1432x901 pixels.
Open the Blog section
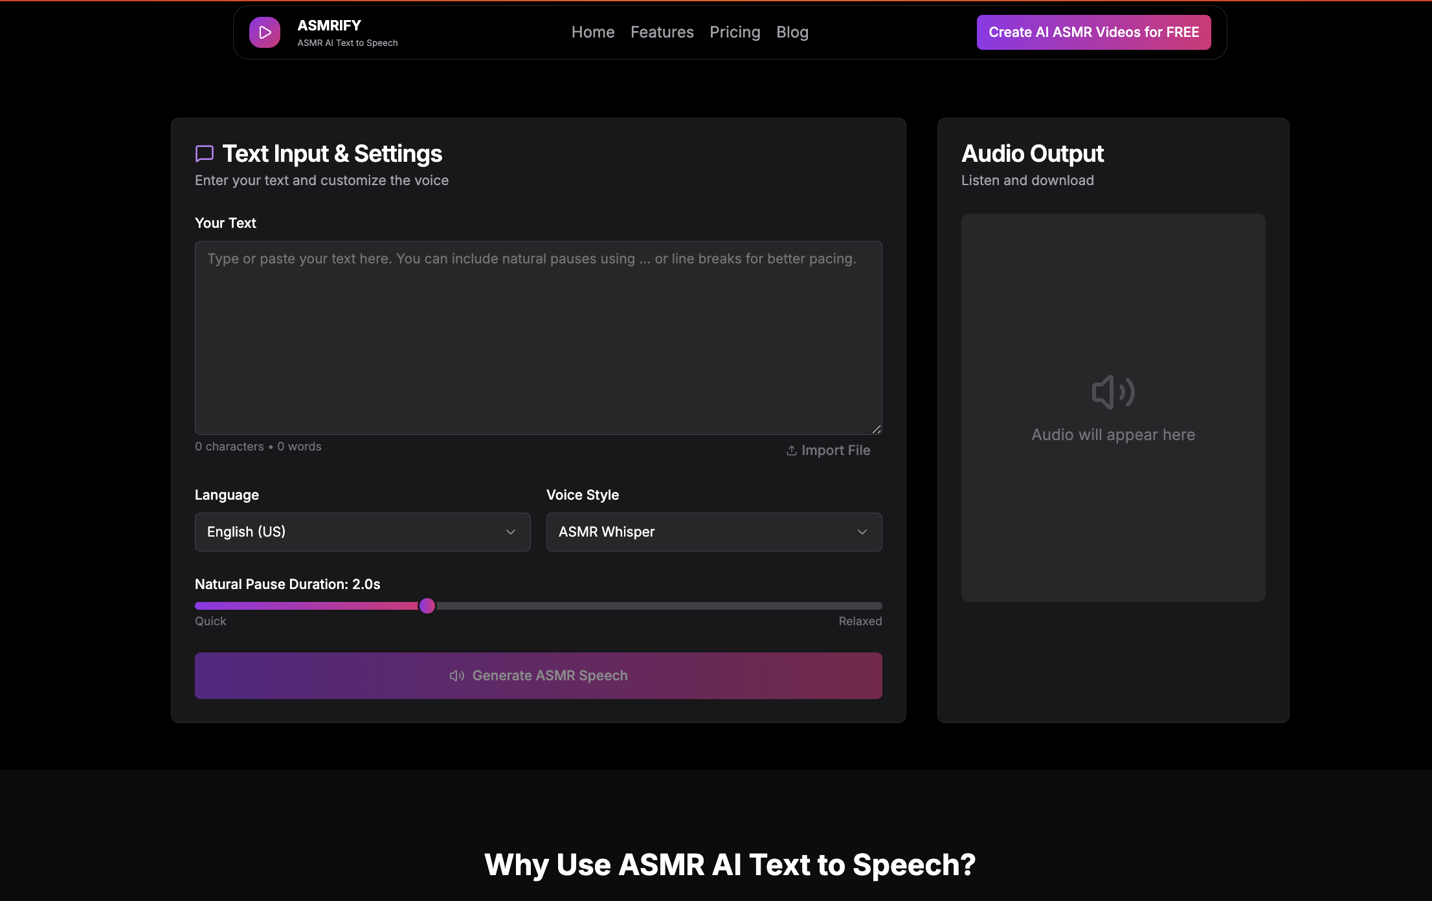point(792,32)
